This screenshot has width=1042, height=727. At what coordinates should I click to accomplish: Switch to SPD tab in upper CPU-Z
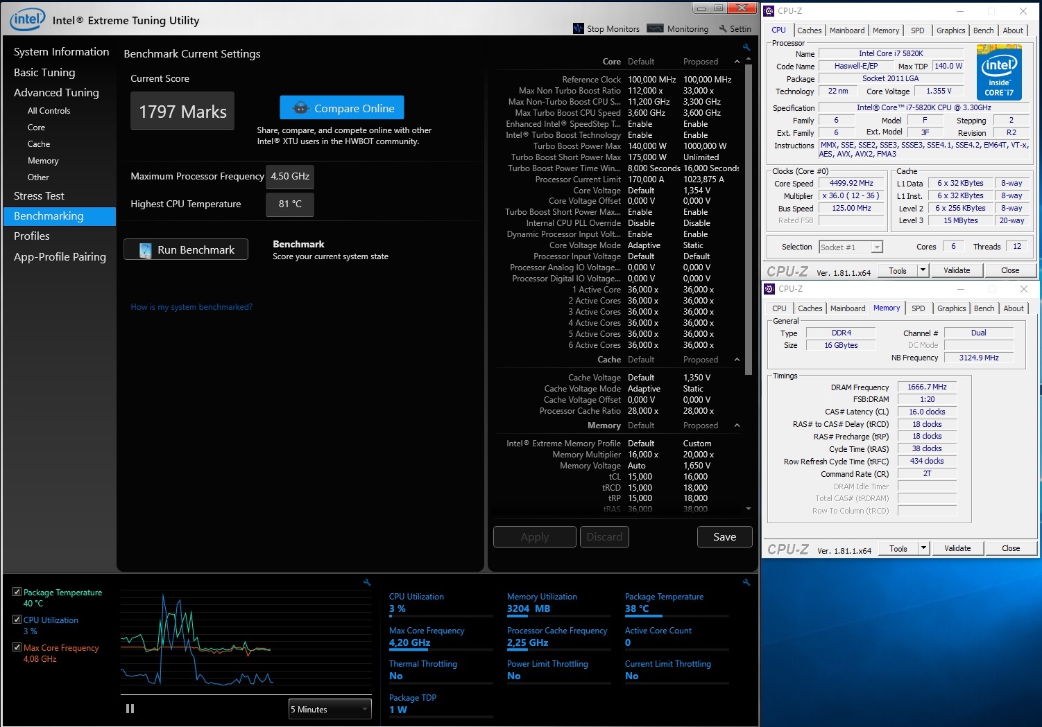918,30
